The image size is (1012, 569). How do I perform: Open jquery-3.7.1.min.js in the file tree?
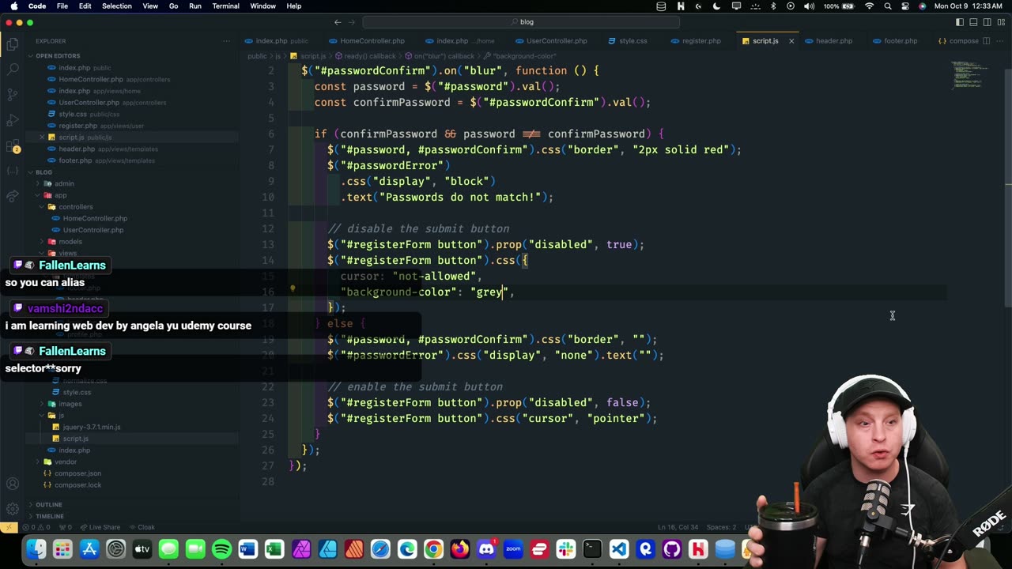click(x=92, y=427)
